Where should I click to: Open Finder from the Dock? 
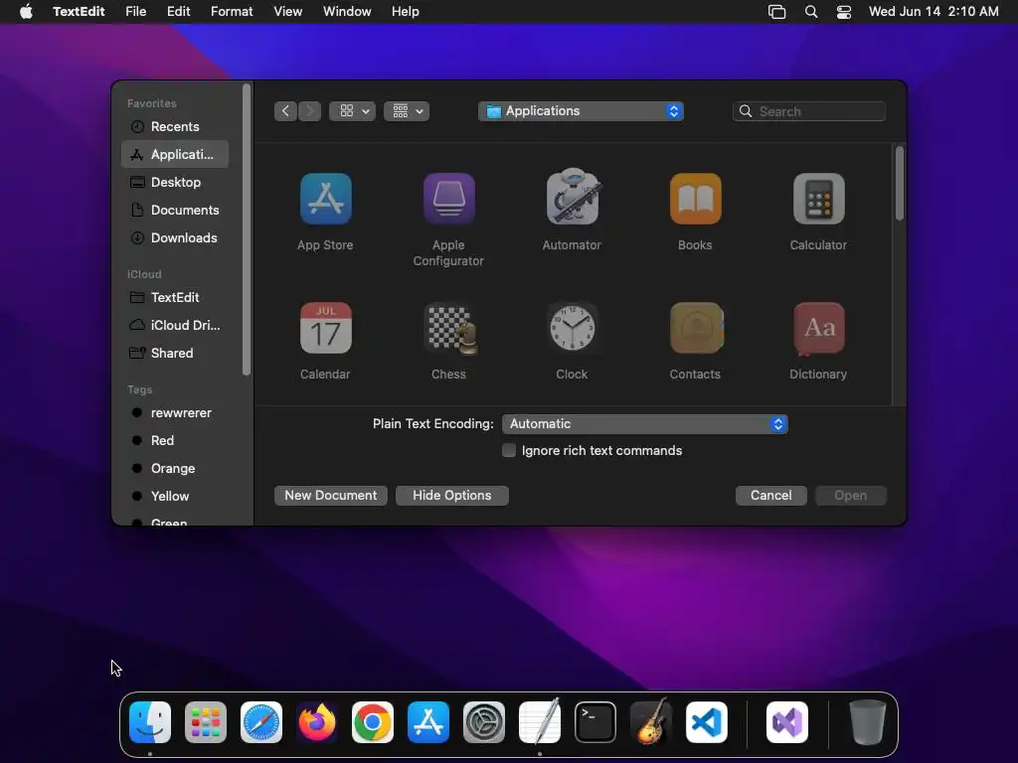point(150,722)
